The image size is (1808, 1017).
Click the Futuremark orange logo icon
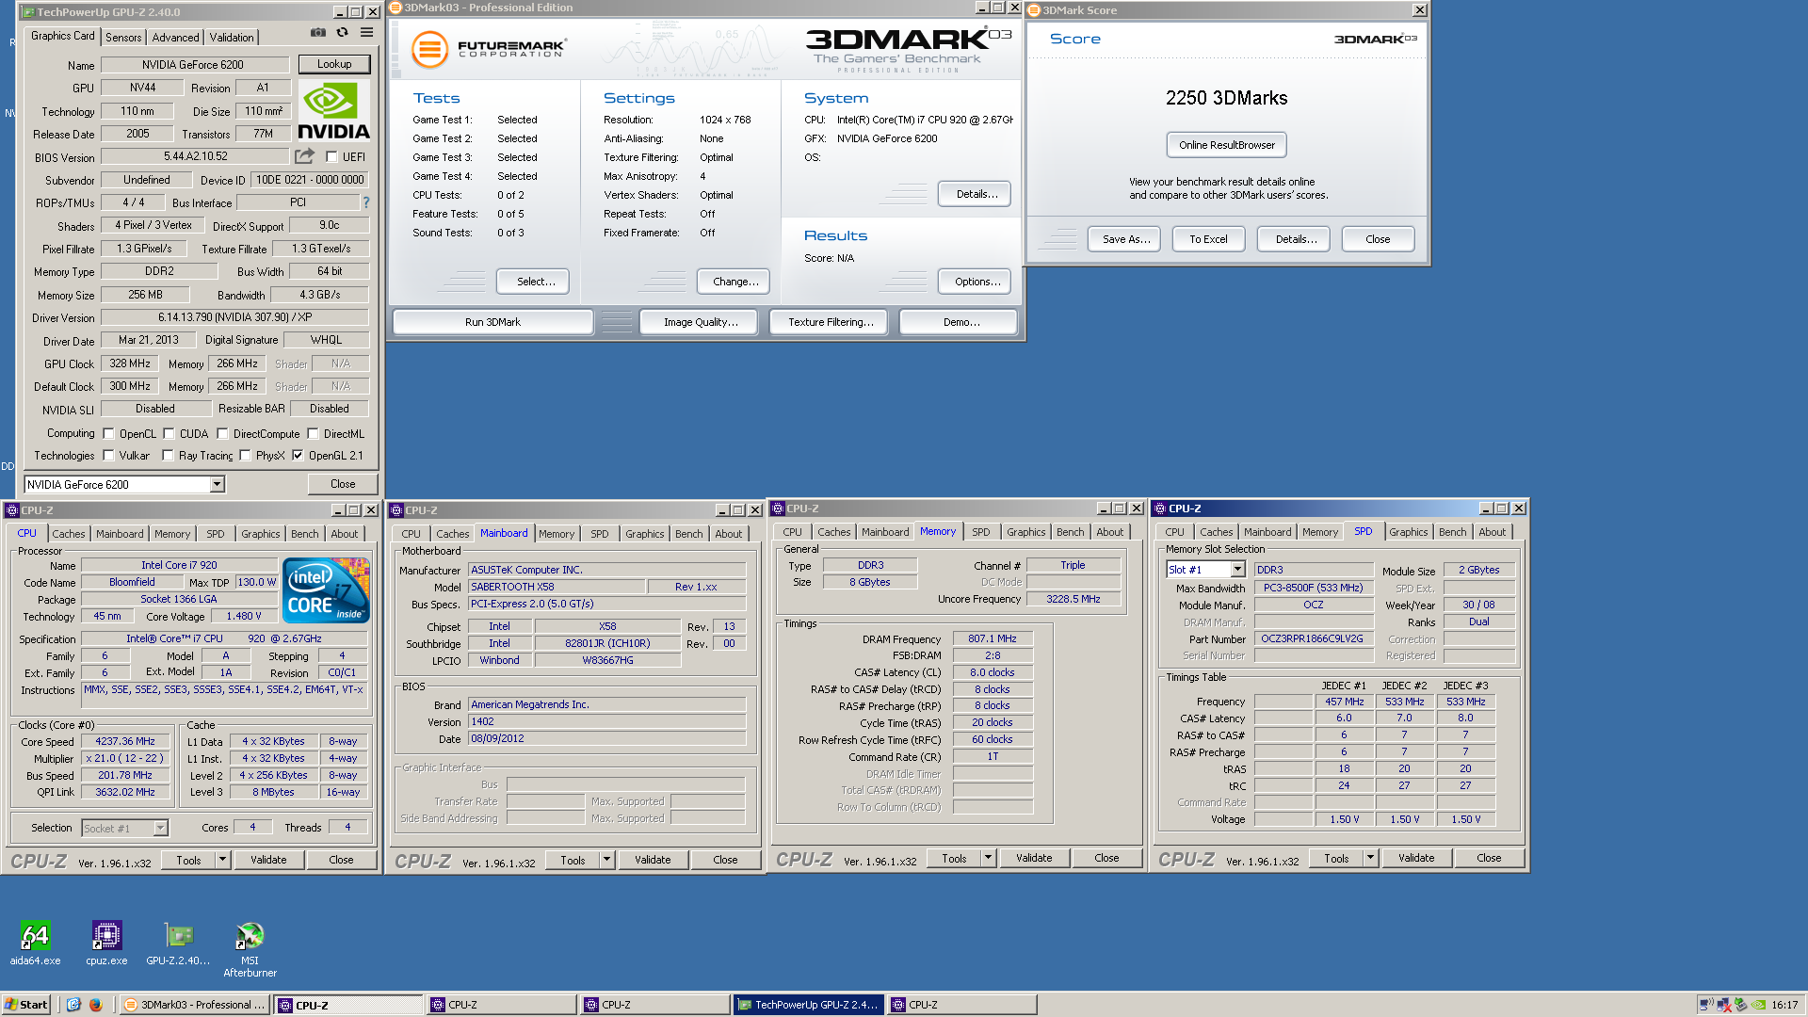[x=429, y=49]
